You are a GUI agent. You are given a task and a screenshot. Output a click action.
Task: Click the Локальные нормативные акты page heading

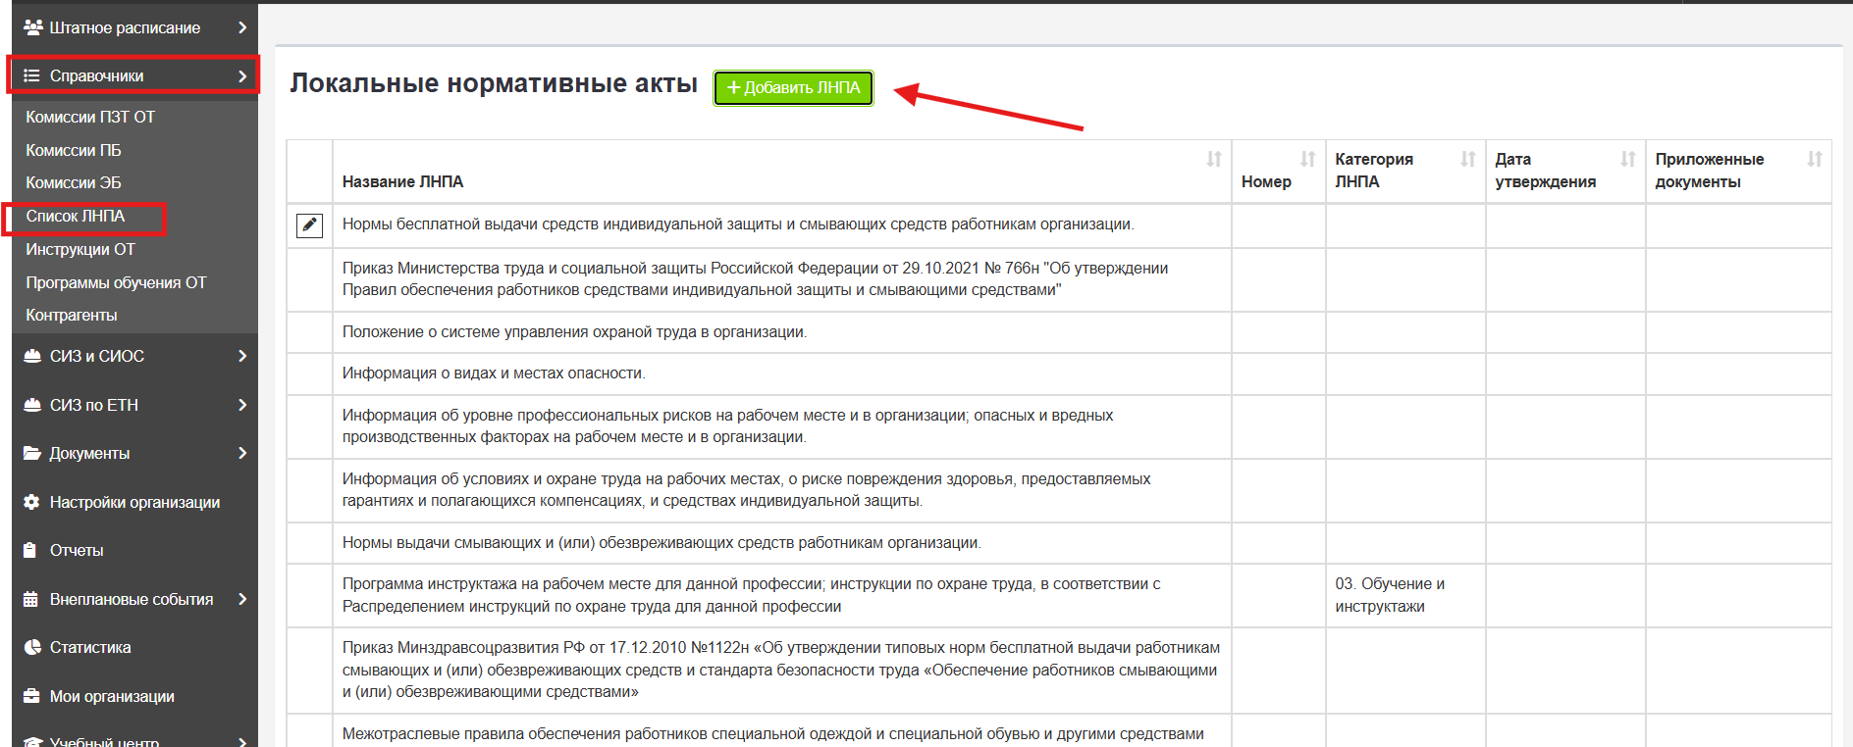coord(494,83)
